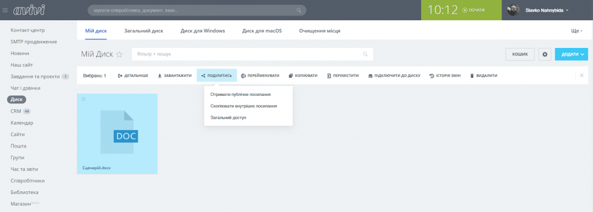Expand the user menu arrow next to Slavko Nahnybida
Image resolution: width=593 pixels, height=212 pixels.
click(568, 10)
